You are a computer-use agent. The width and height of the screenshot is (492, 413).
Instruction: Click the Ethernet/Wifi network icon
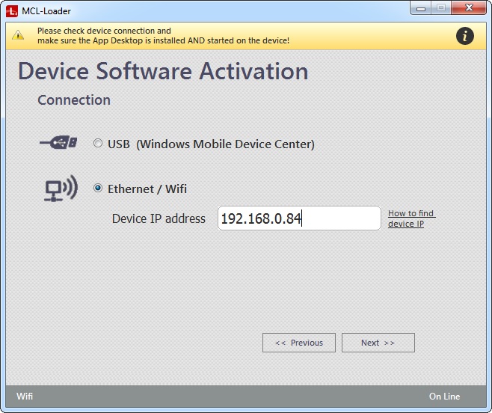click(59, 189)
